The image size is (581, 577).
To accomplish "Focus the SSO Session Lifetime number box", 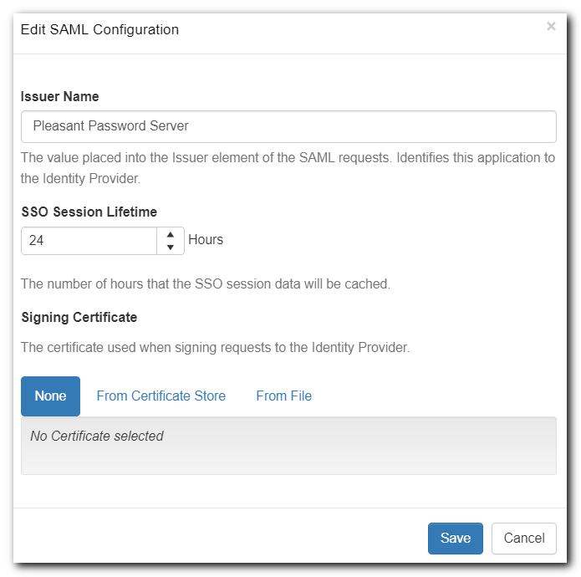I will pos(89,240).
